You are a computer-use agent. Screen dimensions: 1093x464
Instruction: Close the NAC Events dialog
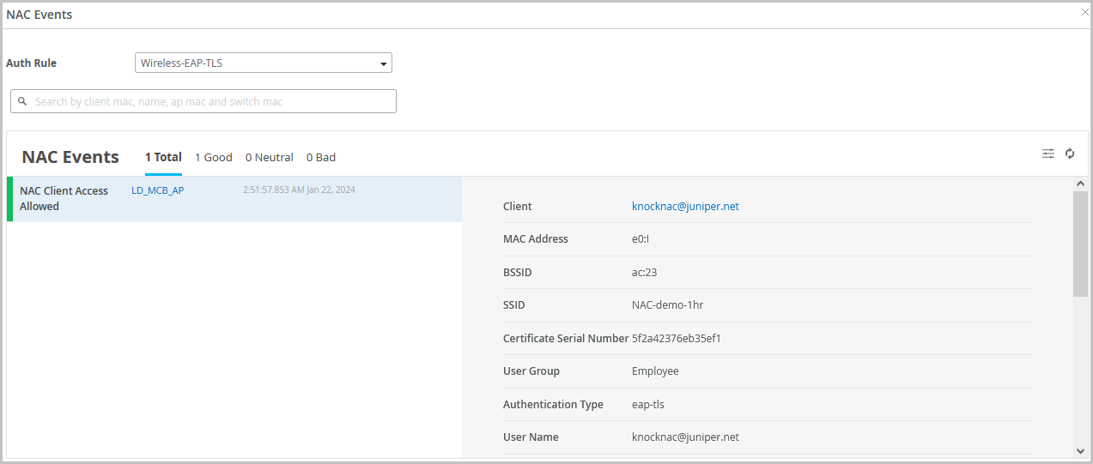pyautogui.click(x=1085, y=12)
